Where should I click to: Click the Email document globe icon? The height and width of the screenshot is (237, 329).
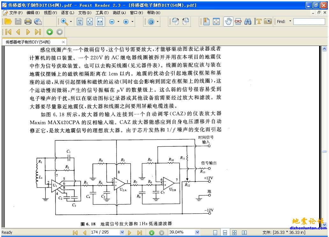[x=38, y=21]
